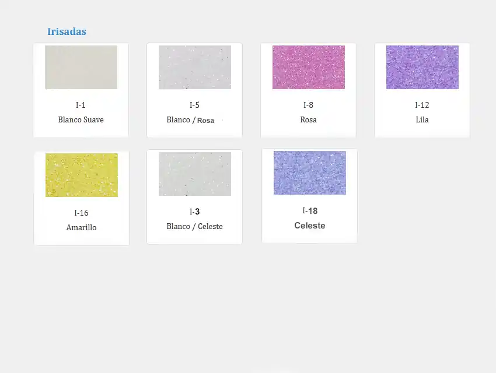
Task: Click the I-18 code label
Action: click(309, 211)
